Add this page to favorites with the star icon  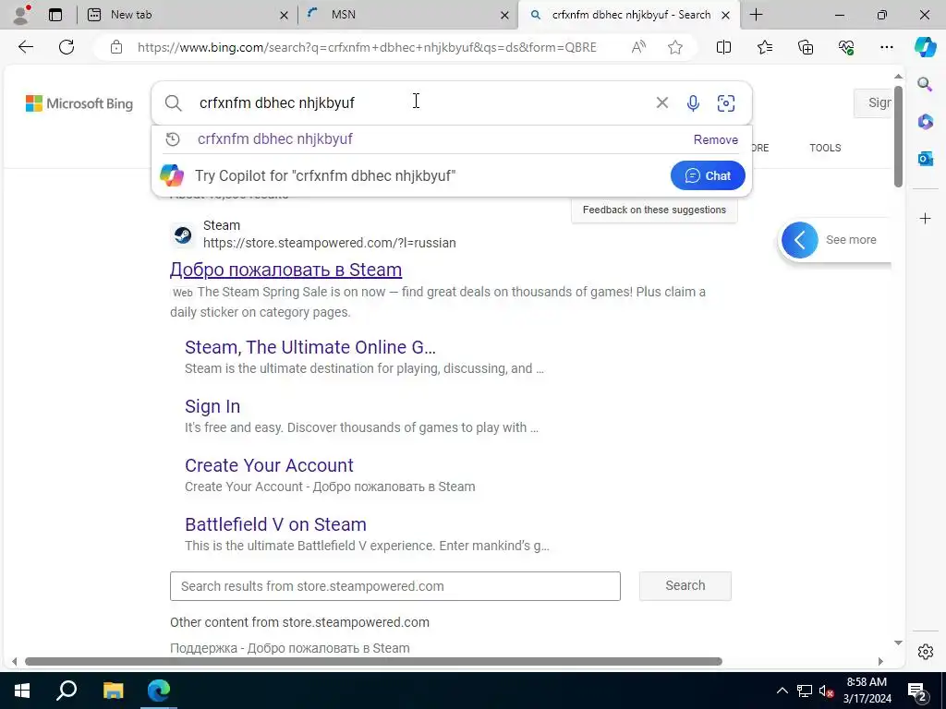click(675, 47)
